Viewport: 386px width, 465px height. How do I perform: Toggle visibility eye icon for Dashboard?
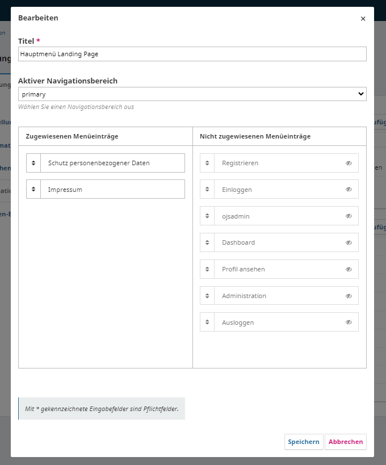(x=349, y=242)
